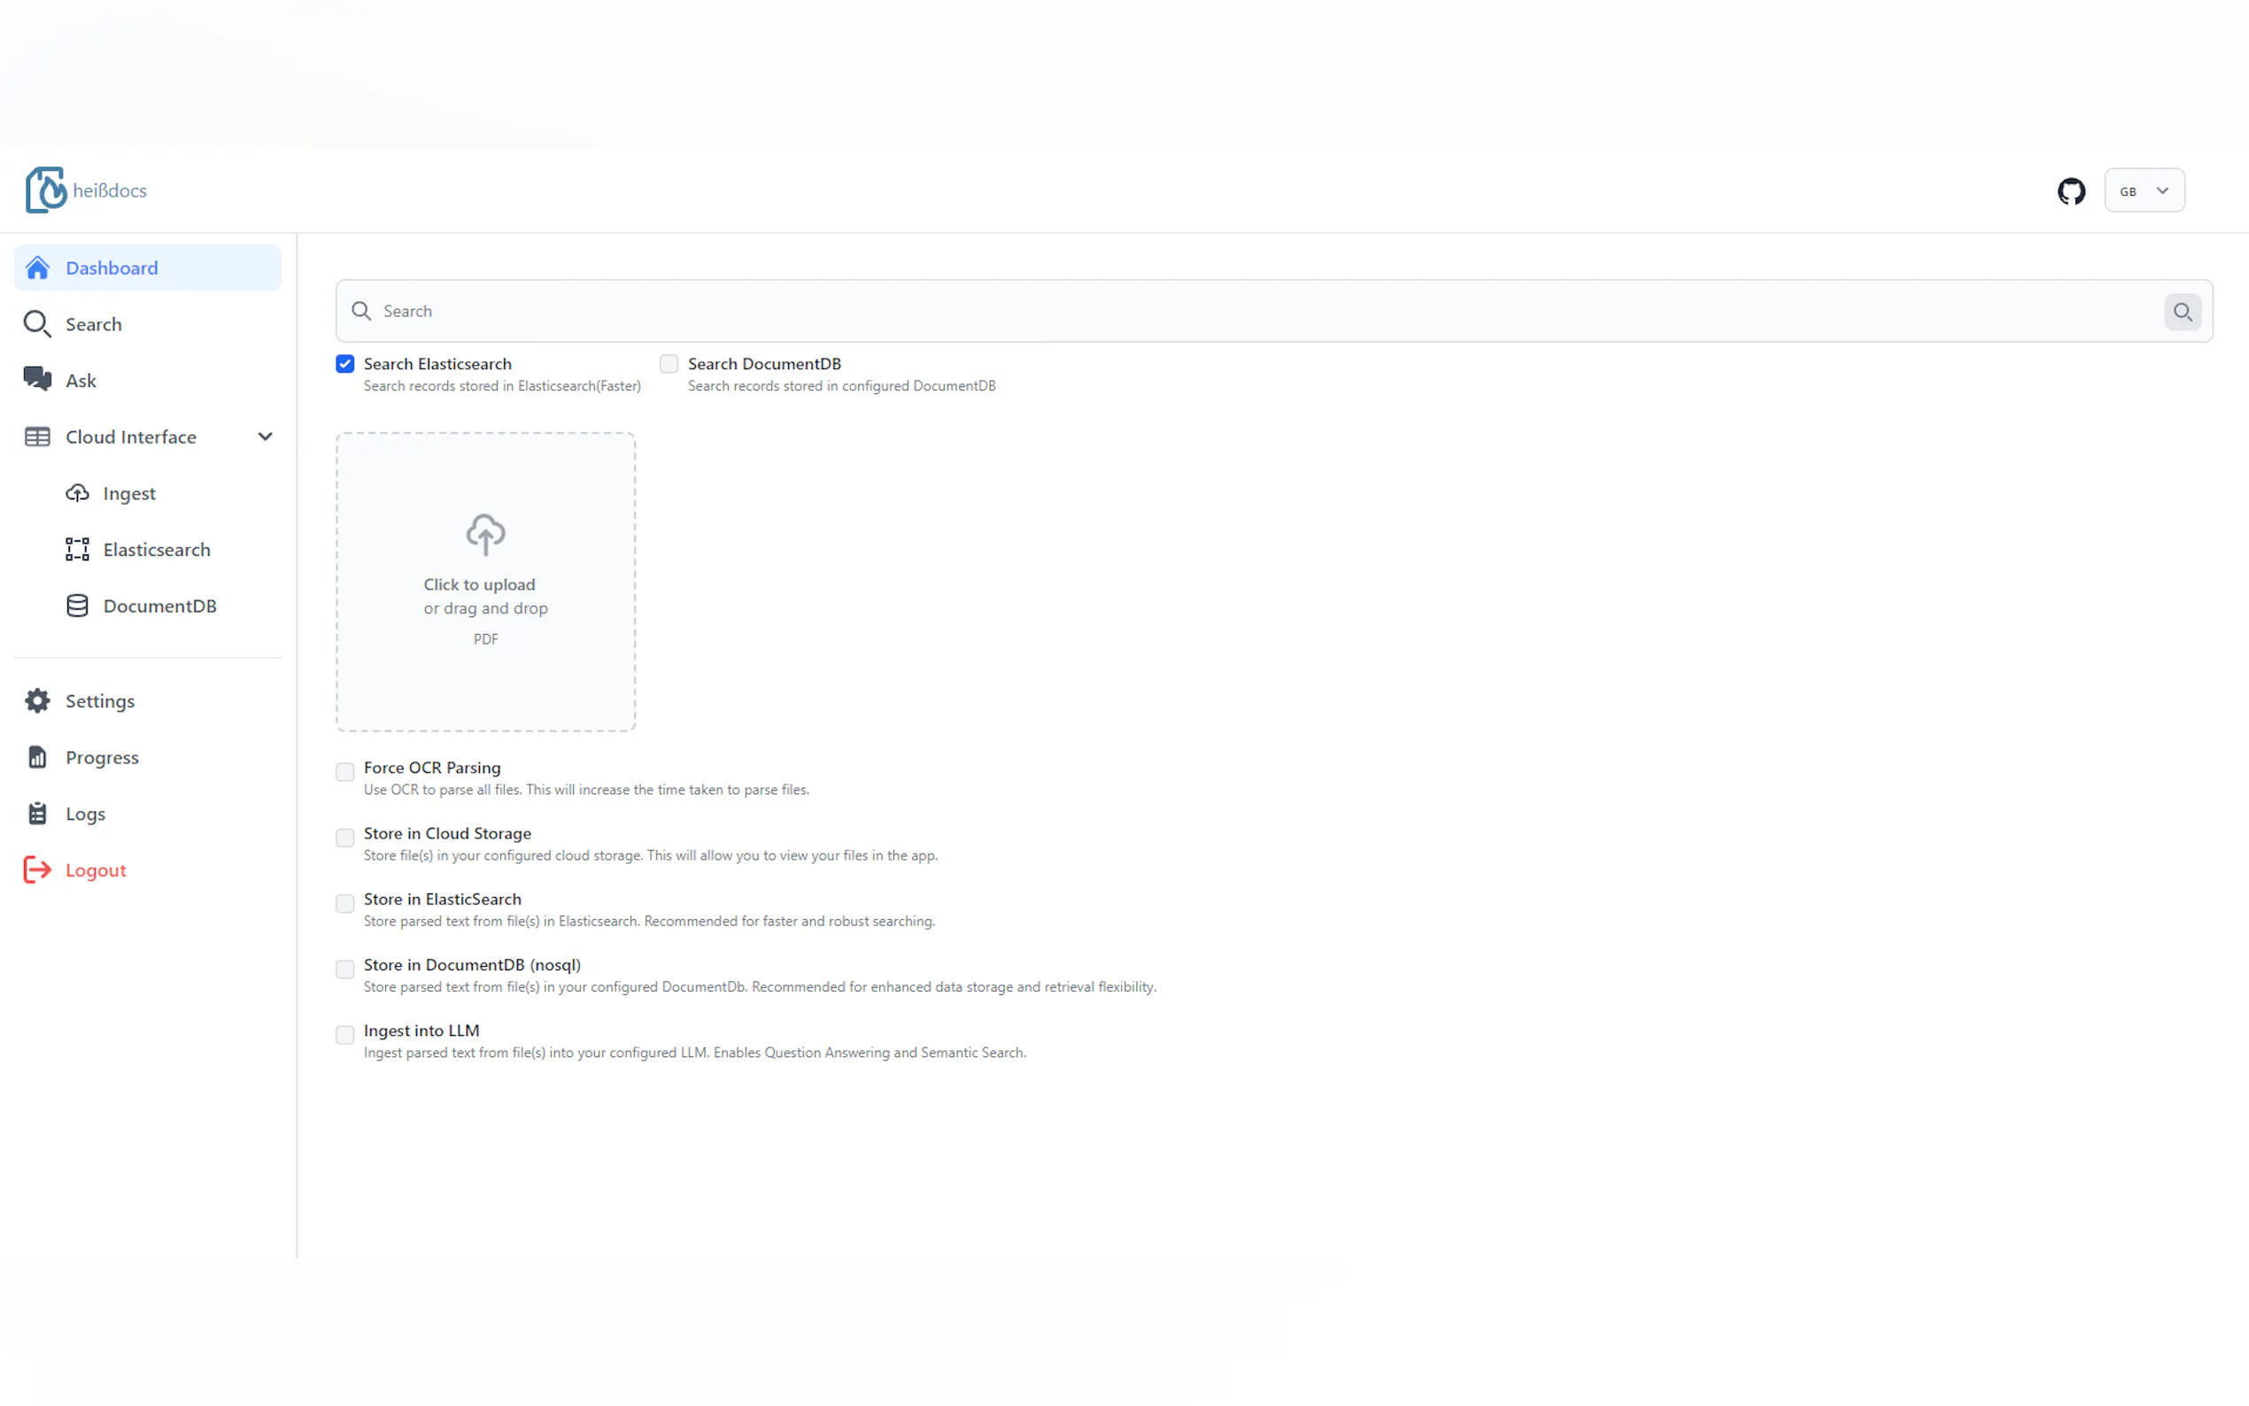Image resolution: width=2249 pixels, height=1406 pixels.
Task: Click into the Search text field
Action: 1256,312
